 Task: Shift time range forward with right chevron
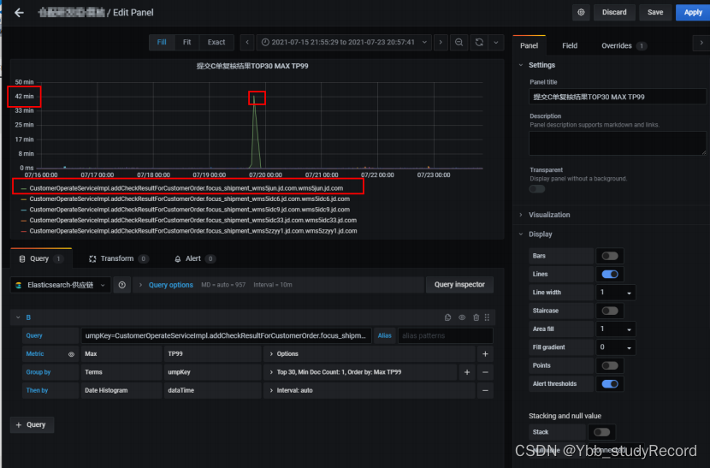441,42
